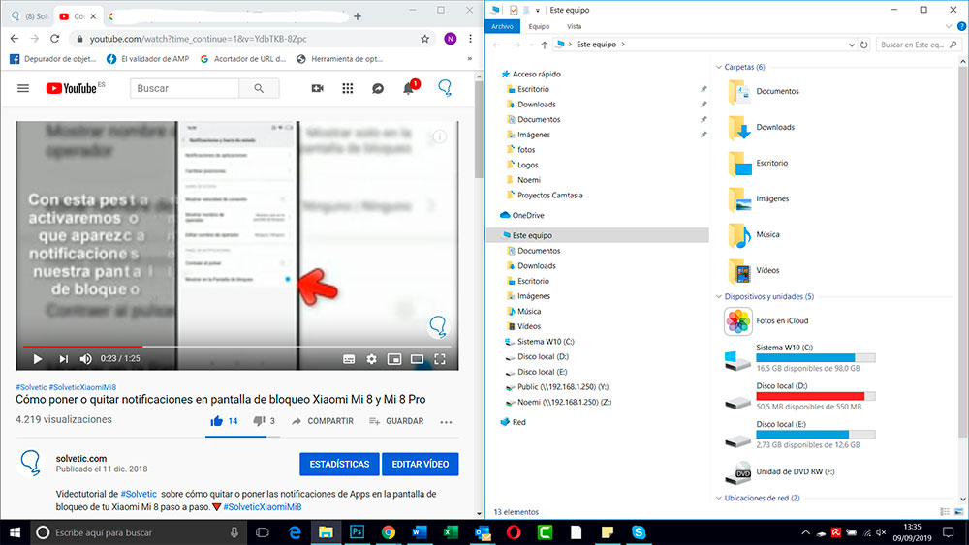Switch Explorer to large icons view
Screen dimensions: 969x545
coord(958,512)
